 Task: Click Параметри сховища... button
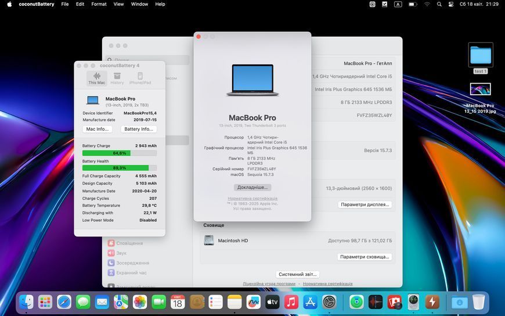coord(365,257)
